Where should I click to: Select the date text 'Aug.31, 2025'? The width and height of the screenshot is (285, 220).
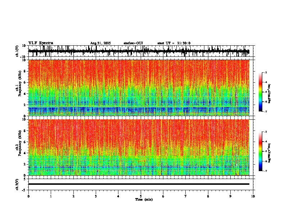[x=100, y=43]
